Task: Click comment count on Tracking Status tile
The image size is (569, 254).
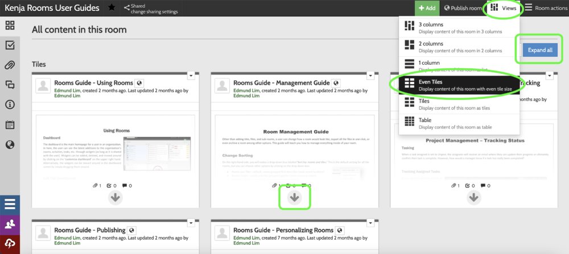Action: [485, 185]
